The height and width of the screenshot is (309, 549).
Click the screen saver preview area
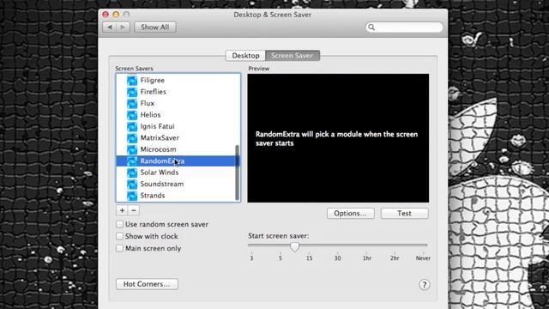point(338,138)
